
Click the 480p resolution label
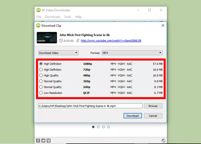click(87, 75)
